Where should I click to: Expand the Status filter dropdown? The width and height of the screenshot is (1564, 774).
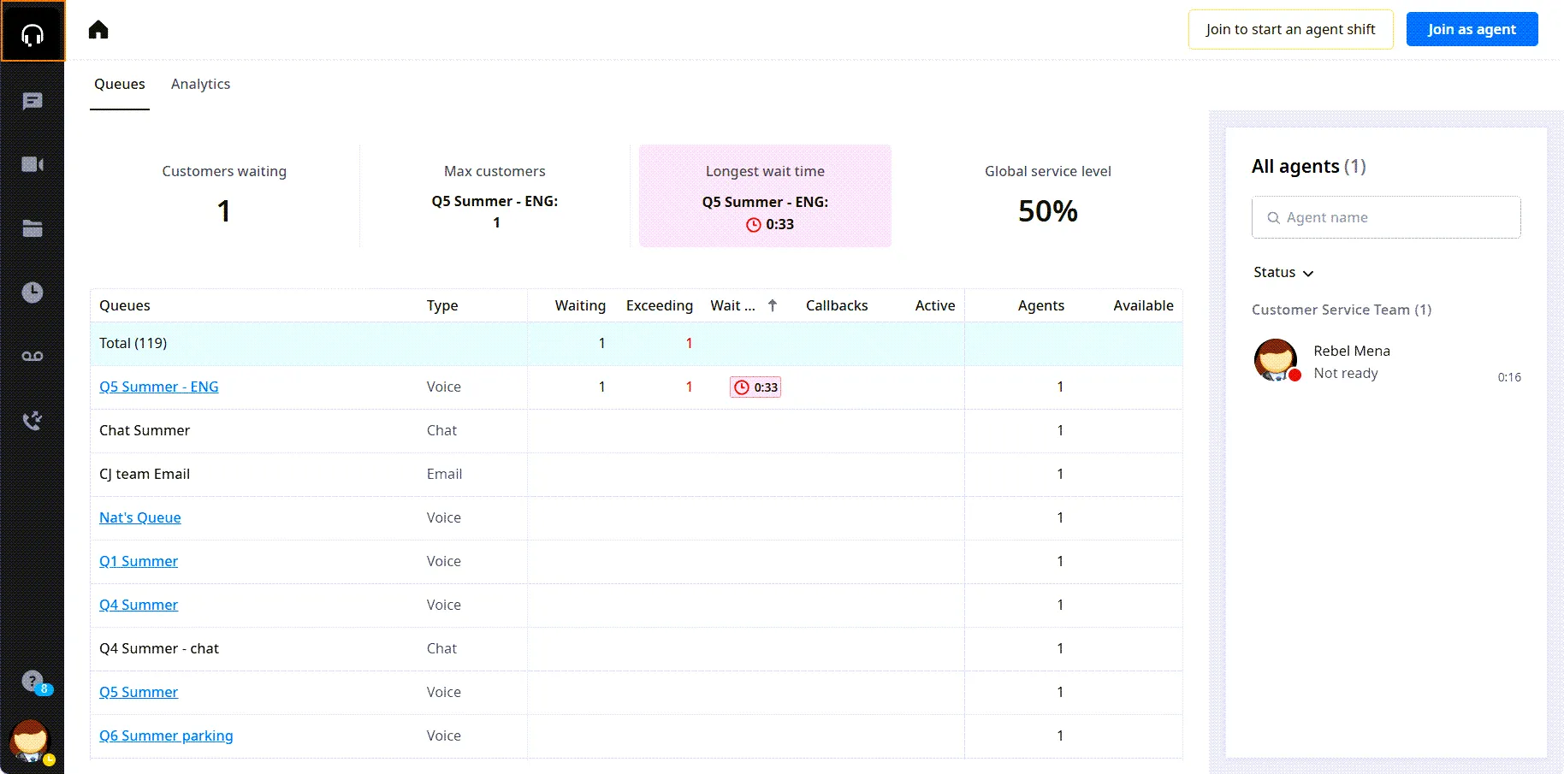click(x=1283, y=273)
